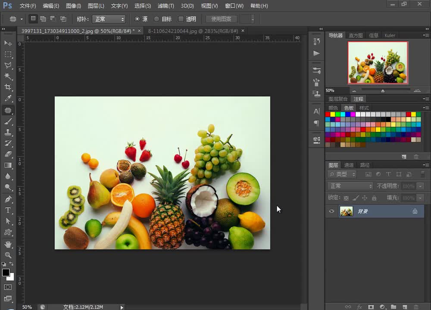
Task: Pick the Crop tool in toolbar
Action: (8, 87)
